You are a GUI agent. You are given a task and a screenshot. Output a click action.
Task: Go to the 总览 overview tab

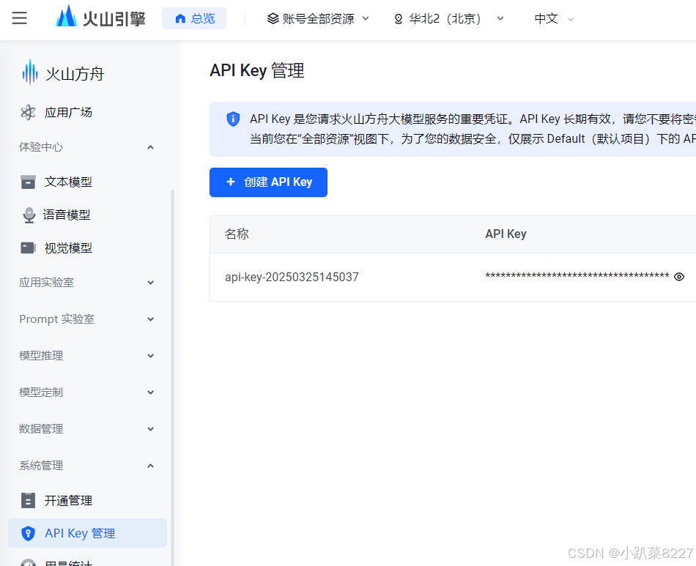[194, 18]
